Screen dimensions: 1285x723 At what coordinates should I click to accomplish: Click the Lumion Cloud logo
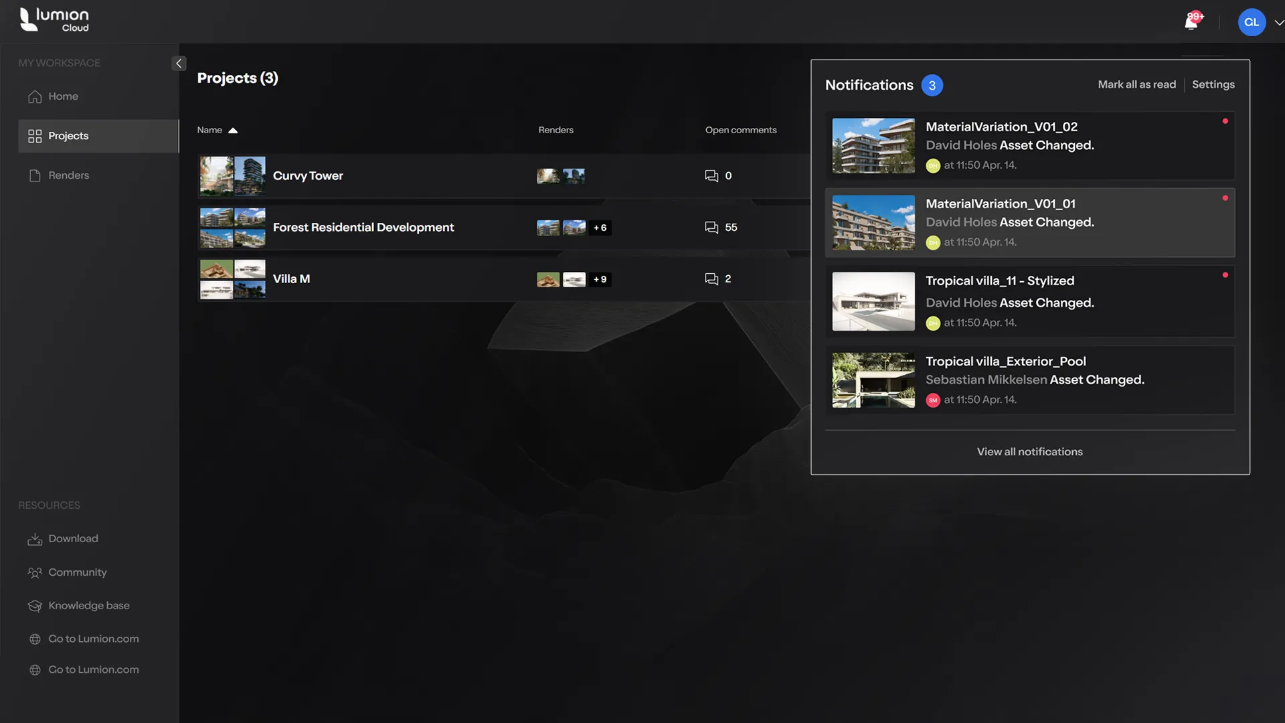click(x=54, y=20)
